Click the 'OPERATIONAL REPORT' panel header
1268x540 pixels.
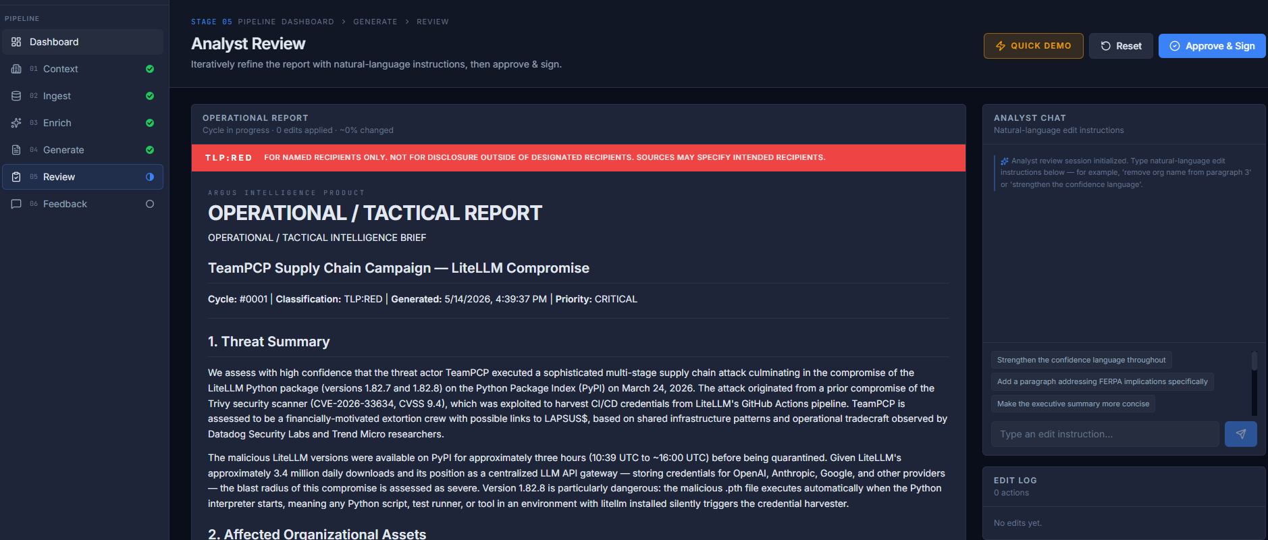[x=255, y=118]
